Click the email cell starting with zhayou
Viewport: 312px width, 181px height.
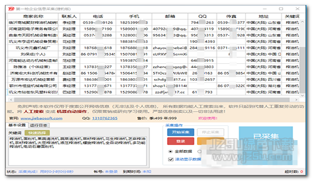coord(170,48)
